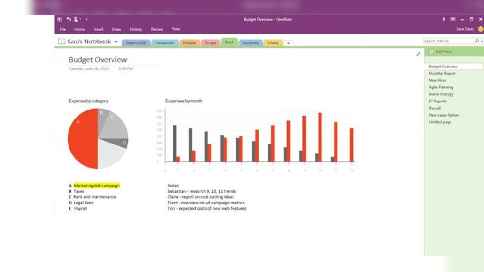
Task: Switch to the Vacations section tab
Action: point(251,43)
